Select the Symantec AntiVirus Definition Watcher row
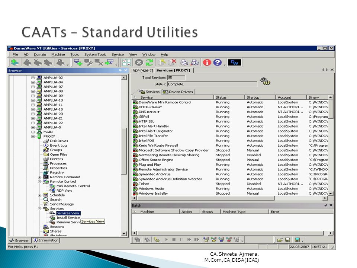 coord(230,179)
